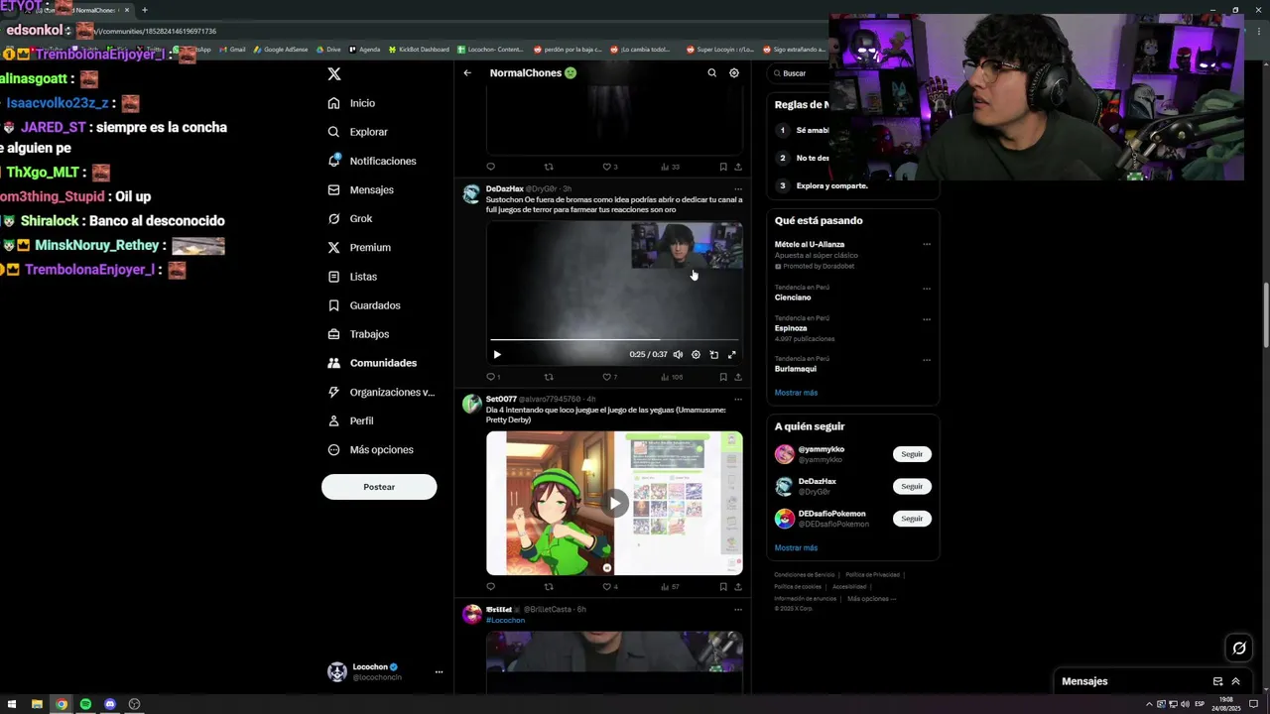Like the top post with 3 likes
This screenshot has height=714, width=1270.
click(x=606, y=167)
